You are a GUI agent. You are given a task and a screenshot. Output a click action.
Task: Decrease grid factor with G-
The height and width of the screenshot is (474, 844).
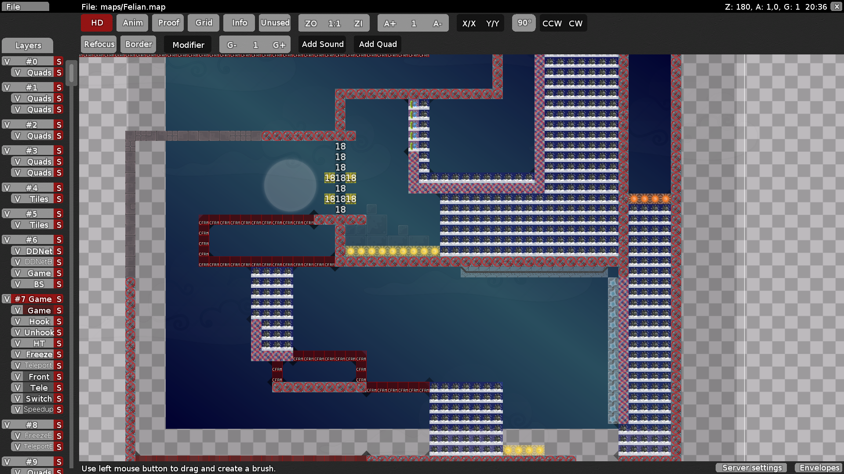[x=232, y=45]
